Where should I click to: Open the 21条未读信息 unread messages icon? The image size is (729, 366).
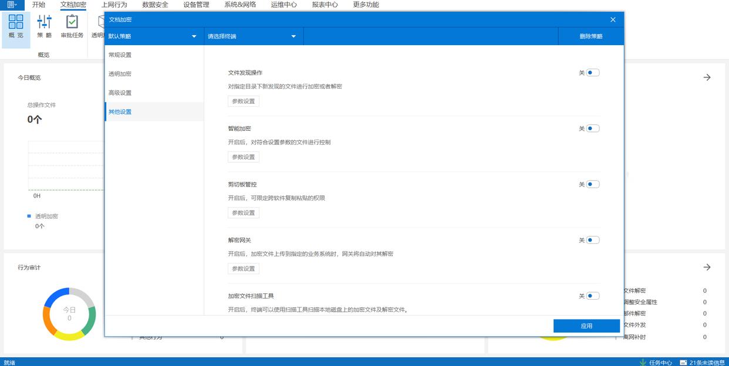click(683, 362)
